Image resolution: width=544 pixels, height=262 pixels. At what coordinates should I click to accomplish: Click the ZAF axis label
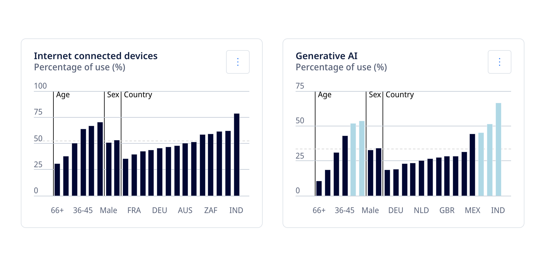pos(211,210)
